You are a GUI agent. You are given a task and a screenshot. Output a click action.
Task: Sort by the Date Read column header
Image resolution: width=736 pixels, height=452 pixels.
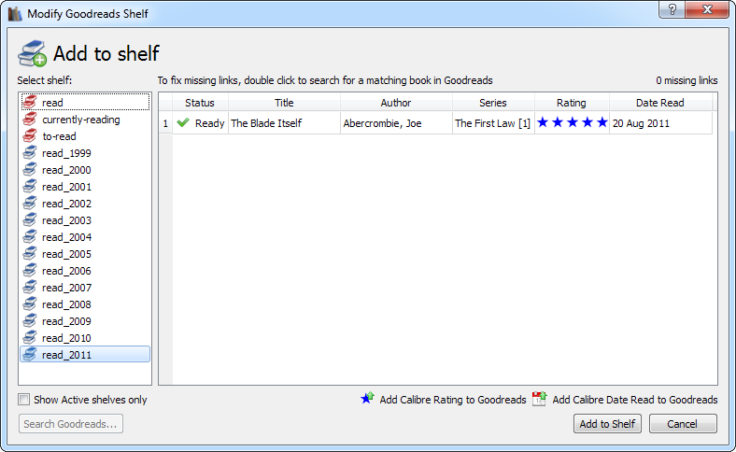(660, 103)
